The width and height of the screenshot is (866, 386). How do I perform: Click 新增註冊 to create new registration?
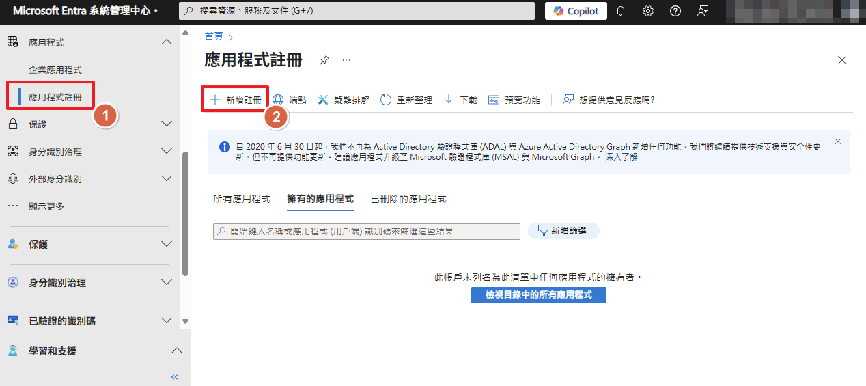tap(236, 100)
